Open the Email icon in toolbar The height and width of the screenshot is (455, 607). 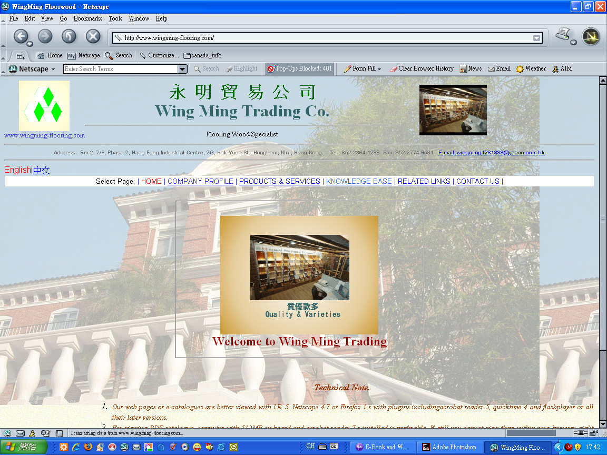pyautogui.click(x=498, y=68)
